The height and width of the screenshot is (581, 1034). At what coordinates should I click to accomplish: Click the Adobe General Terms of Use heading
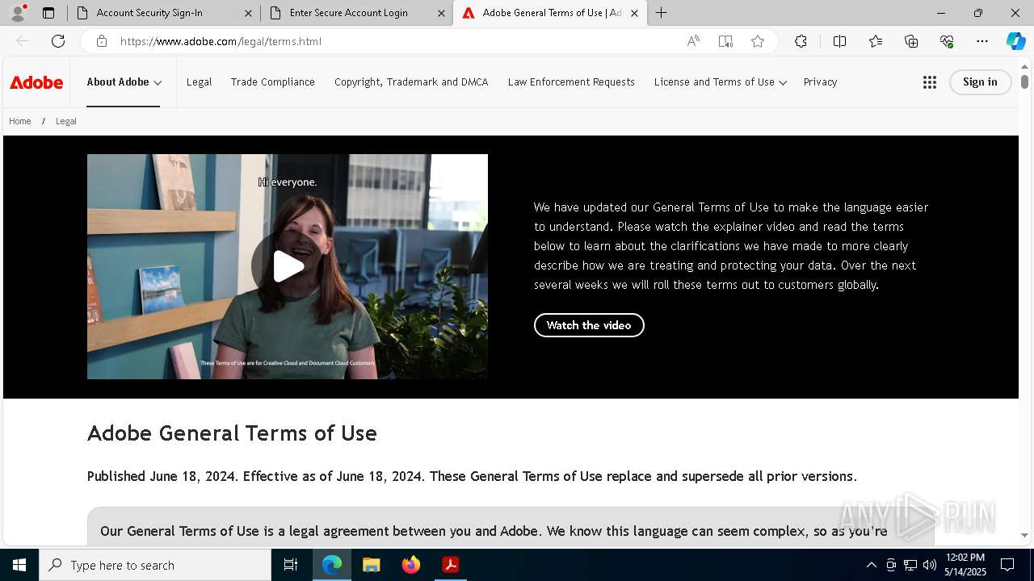click(x=232, y=433)
